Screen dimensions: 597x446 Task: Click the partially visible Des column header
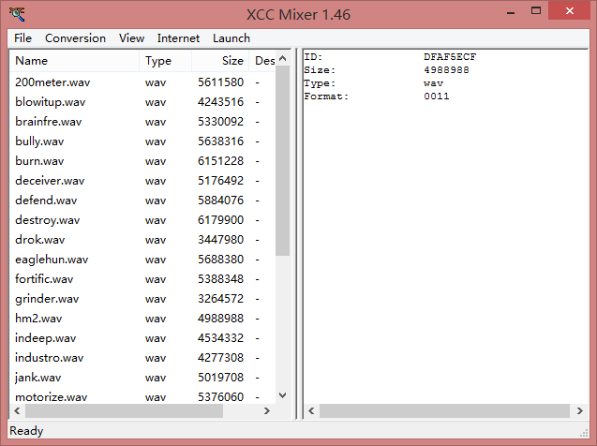[x=262, y=61]
